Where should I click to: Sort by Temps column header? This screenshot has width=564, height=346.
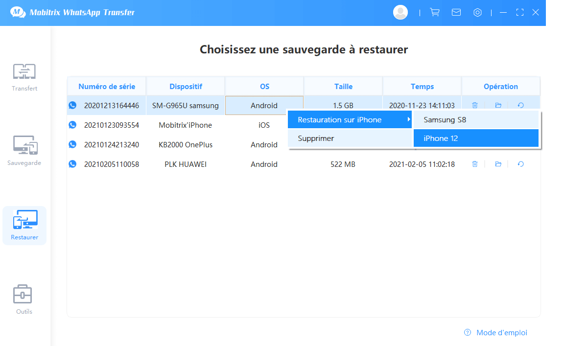[x=423, y=86]
